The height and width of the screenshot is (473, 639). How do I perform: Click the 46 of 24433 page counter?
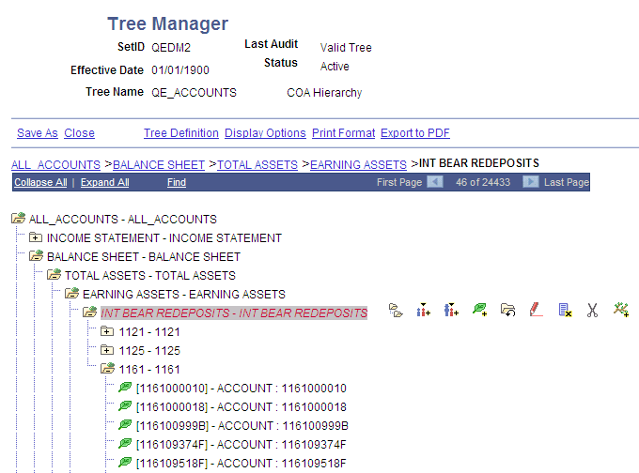(483, 182)
